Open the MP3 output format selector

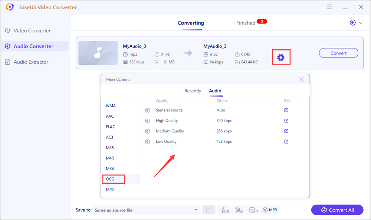pyautogui.click(x=270, y=210)
